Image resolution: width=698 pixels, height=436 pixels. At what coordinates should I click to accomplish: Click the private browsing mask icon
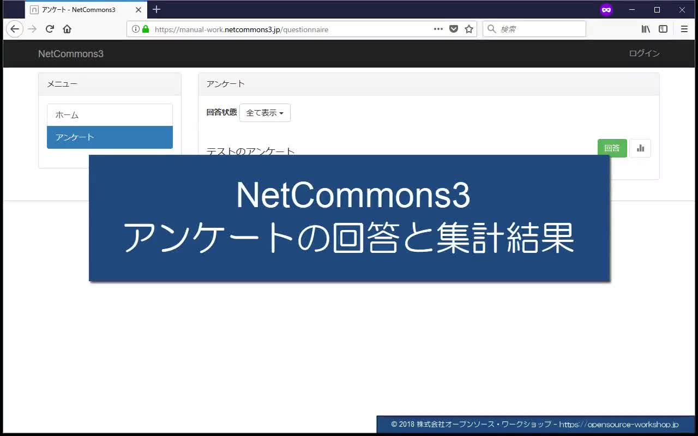coord(606,10)
